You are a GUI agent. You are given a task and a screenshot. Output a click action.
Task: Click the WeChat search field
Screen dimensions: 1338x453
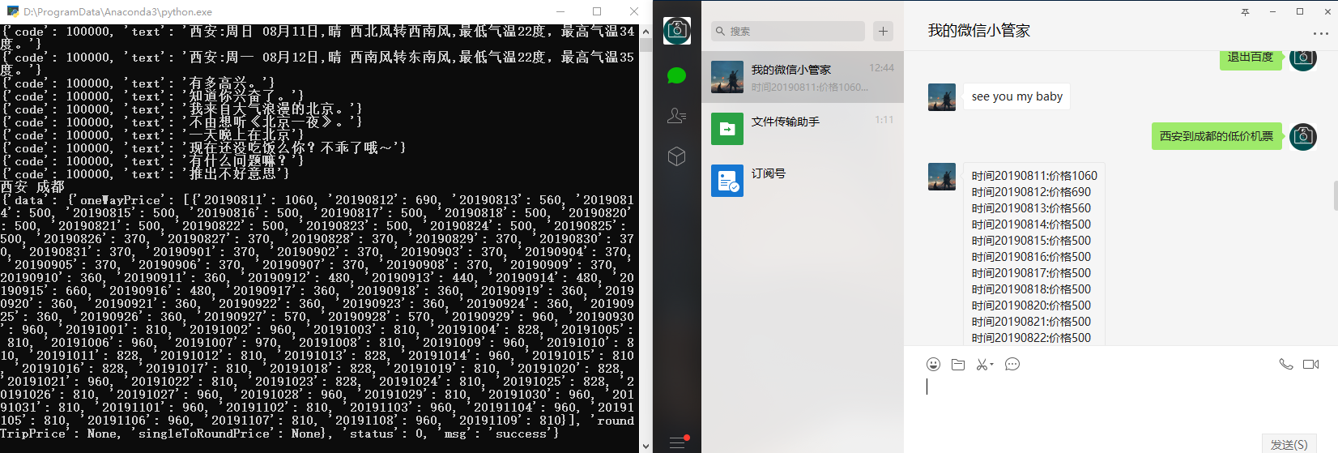pos(788,31)
